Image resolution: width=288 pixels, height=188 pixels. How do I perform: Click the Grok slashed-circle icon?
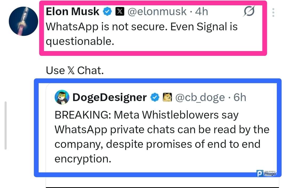pyautogui.click(x=249, y=12)
